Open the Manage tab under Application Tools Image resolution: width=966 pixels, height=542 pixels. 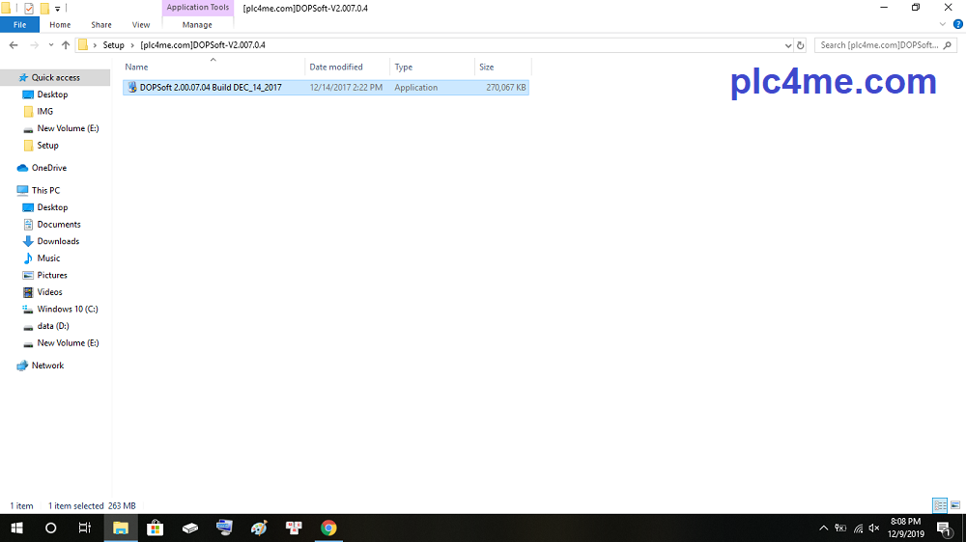tap(197, 25)
